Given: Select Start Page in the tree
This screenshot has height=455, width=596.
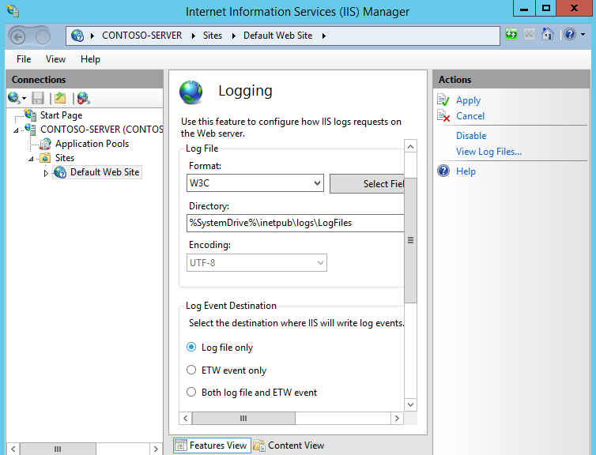Looking at the screenshot, I should click(61, 115).
